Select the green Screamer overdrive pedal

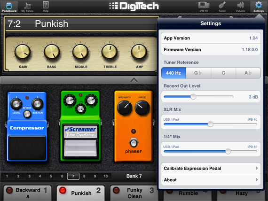point(80,126)
